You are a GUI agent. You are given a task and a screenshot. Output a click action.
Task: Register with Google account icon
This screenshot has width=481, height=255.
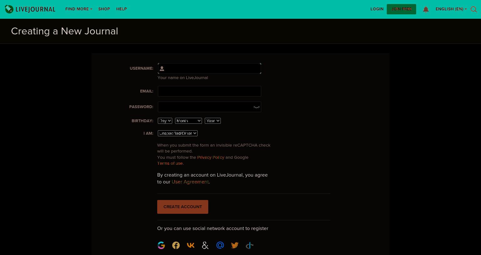point(161,245)
